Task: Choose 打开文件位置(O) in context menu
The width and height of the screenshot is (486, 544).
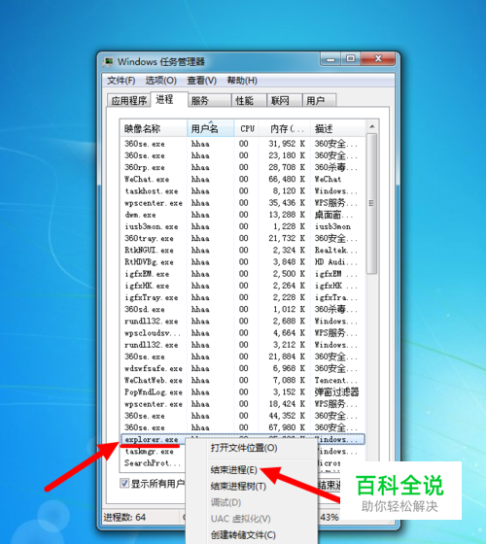Action: pos(244,448)
